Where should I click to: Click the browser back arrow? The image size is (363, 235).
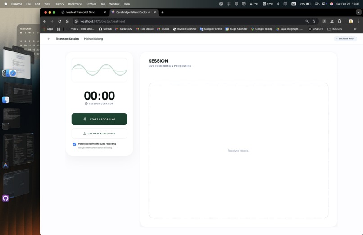pyautogui.click(x=45, y=21)
